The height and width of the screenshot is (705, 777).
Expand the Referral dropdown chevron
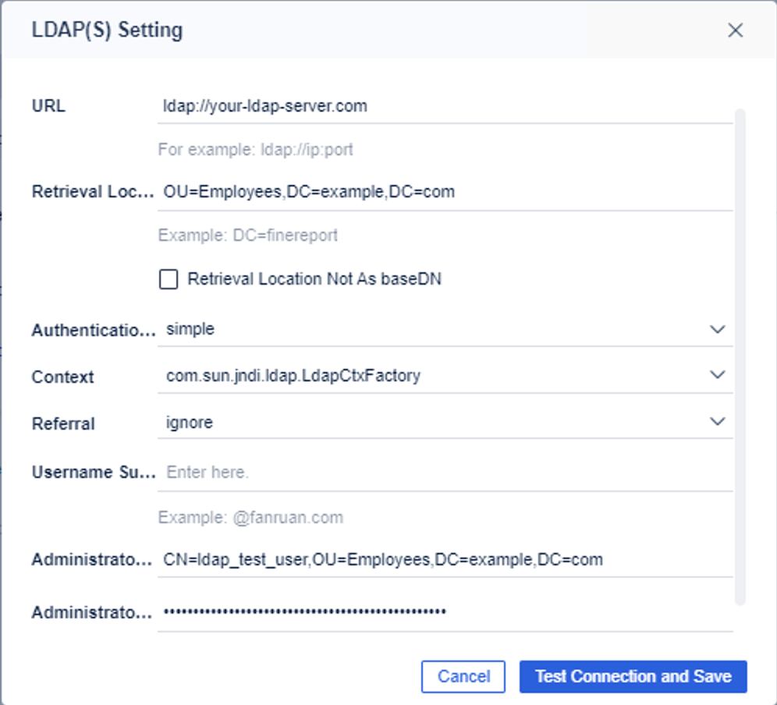718,421
